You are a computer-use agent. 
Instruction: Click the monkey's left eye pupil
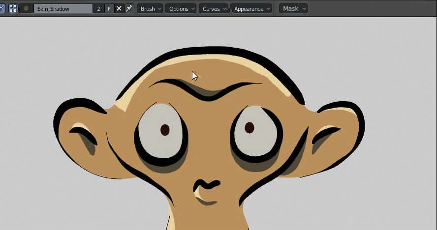(165, 130)
